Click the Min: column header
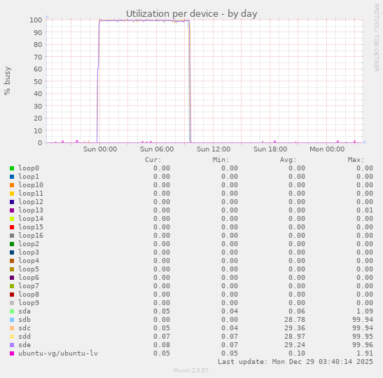This screenshot has height=378, width=383. [221, 160]
